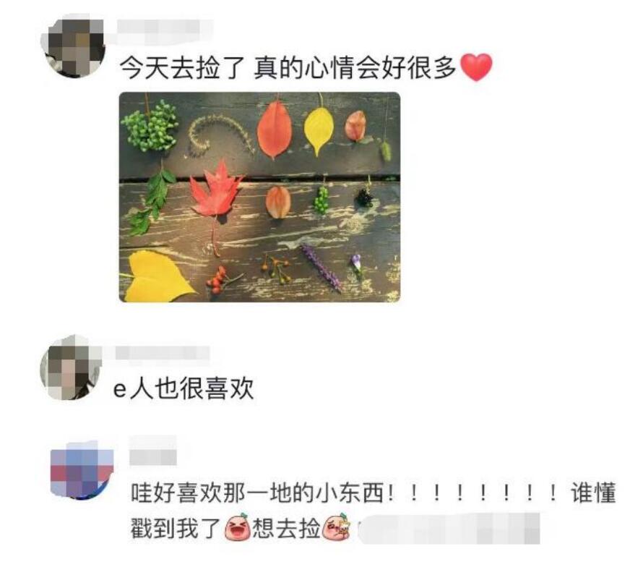The image size is (643, 562).
Task: Select the comment "e人也很喜欢"
Action: click(x=184, y=388)
